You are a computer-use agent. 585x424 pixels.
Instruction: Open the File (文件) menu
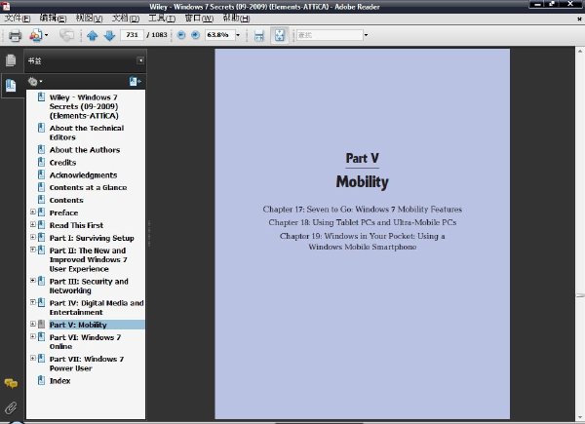point(18,19)
